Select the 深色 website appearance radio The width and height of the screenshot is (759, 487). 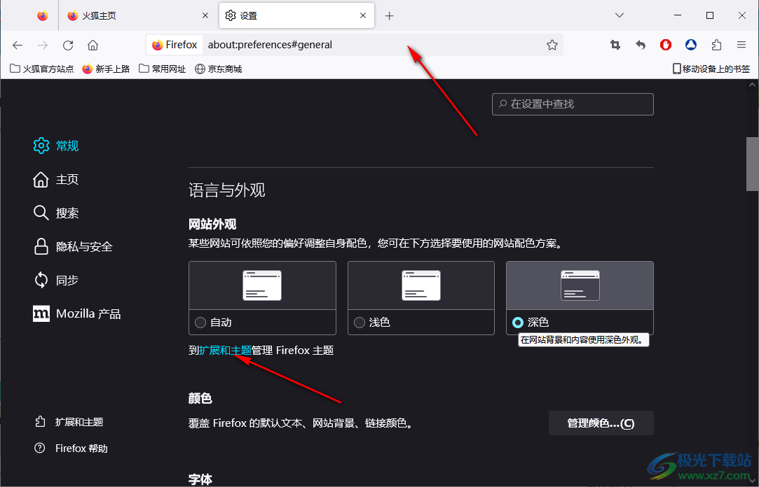point(518,323)
